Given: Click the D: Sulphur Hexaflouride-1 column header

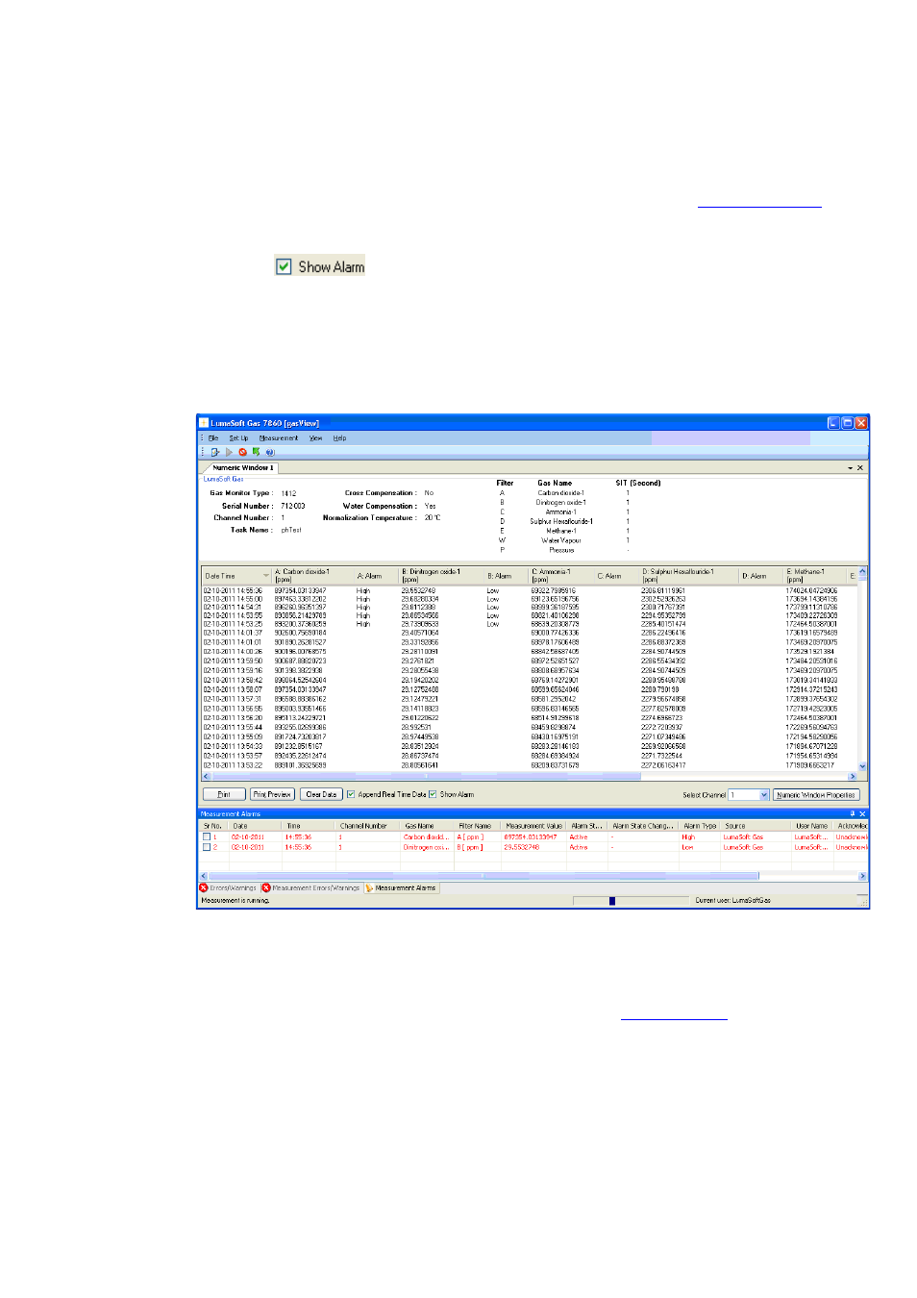Looking at the screenshot, I should (x=688, y=575).
